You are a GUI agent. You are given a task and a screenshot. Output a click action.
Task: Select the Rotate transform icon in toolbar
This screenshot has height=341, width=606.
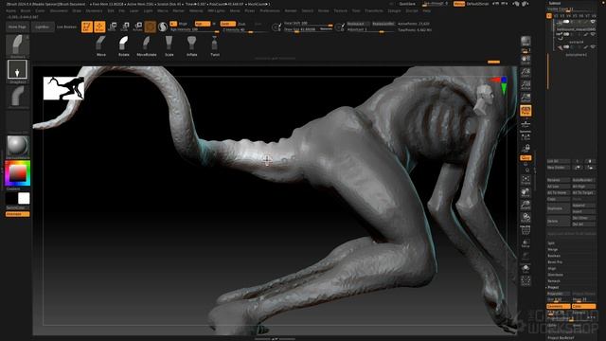[137, 27]
